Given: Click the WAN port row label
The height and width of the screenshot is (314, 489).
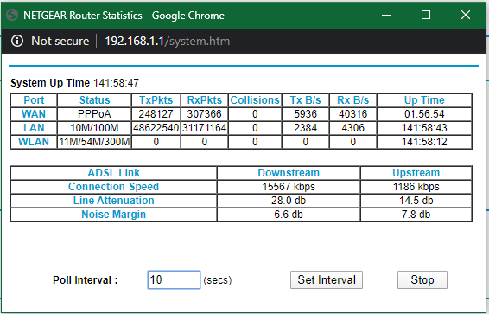Looking at the screenshot, I should pyautogui.click(x=34, y=114).
